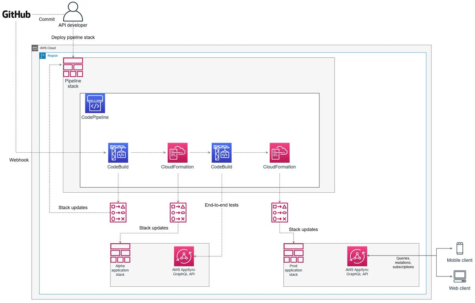Click "Stack updates" label above the Alpha stack
475x303 pixels.
(x=154, y=228)
